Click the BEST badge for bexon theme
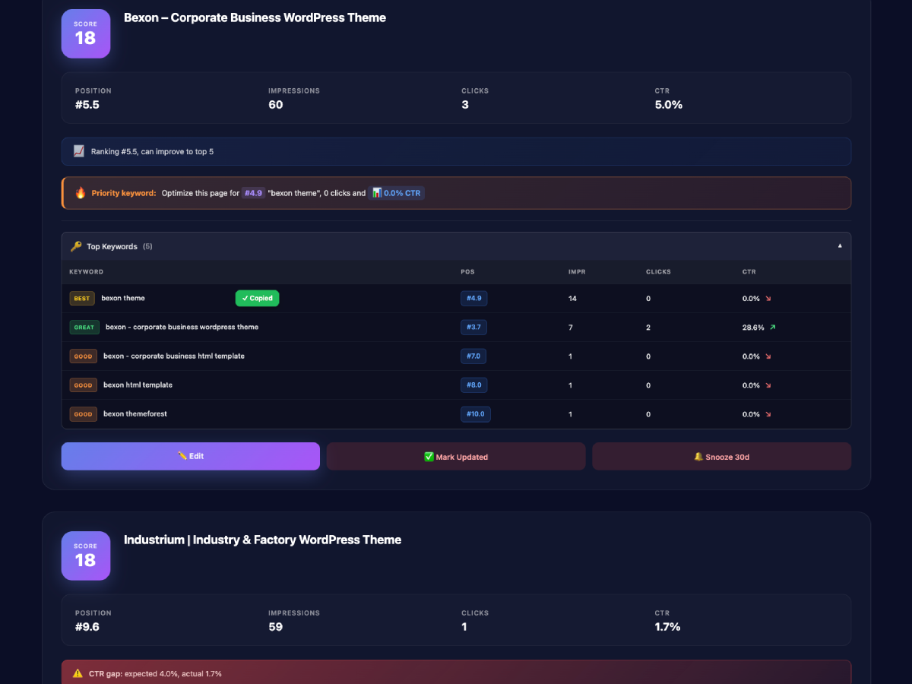The image size is (912, 684). (82, 299)
